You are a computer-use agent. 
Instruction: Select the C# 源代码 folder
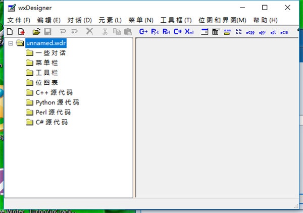point(52,122)
